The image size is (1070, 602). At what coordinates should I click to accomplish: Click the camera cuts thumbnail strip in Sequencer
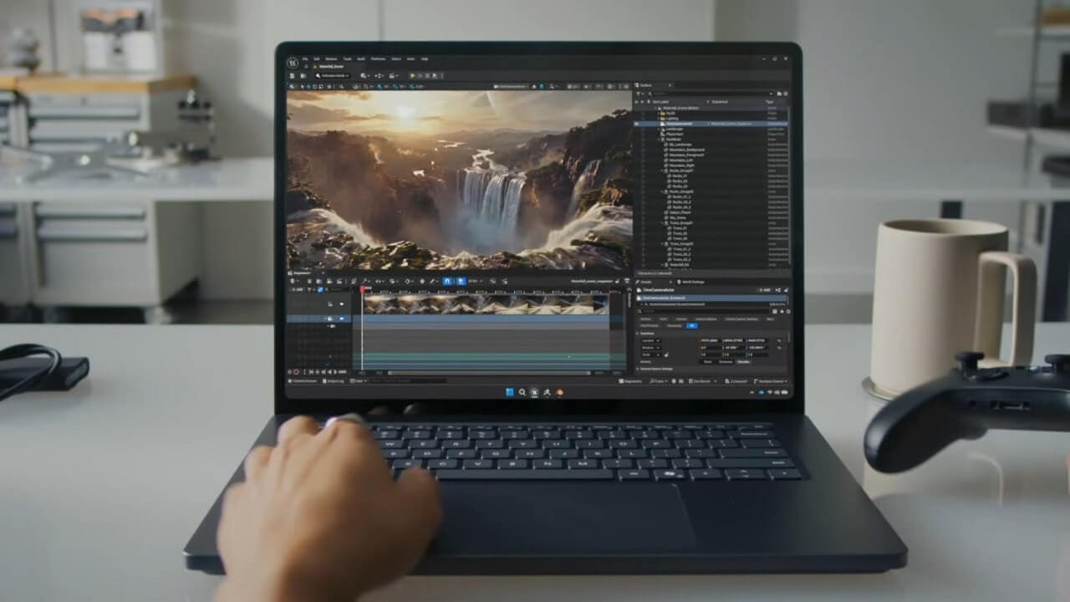pos(487,304)
